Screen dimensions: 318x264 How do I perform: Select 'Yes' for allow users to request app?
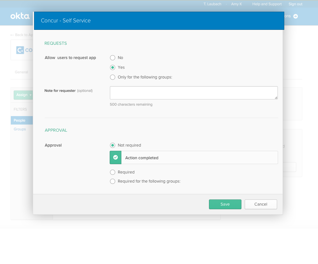[113, 67]
